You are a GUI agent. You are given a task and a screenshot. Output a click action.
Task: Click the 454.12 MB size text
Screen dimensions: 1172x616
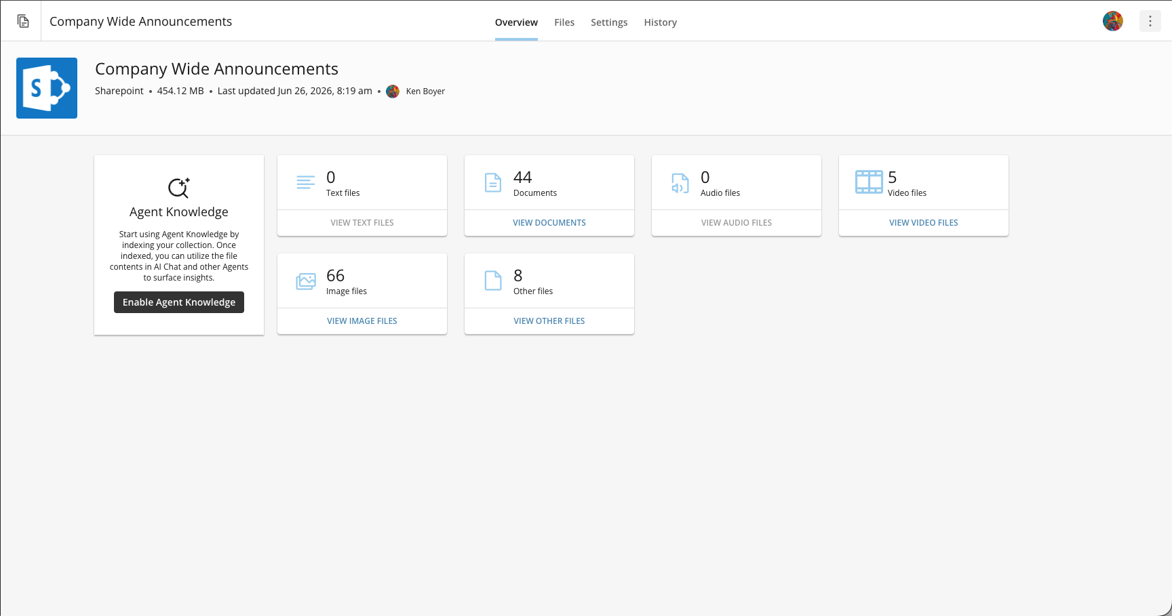pos(180,91)
